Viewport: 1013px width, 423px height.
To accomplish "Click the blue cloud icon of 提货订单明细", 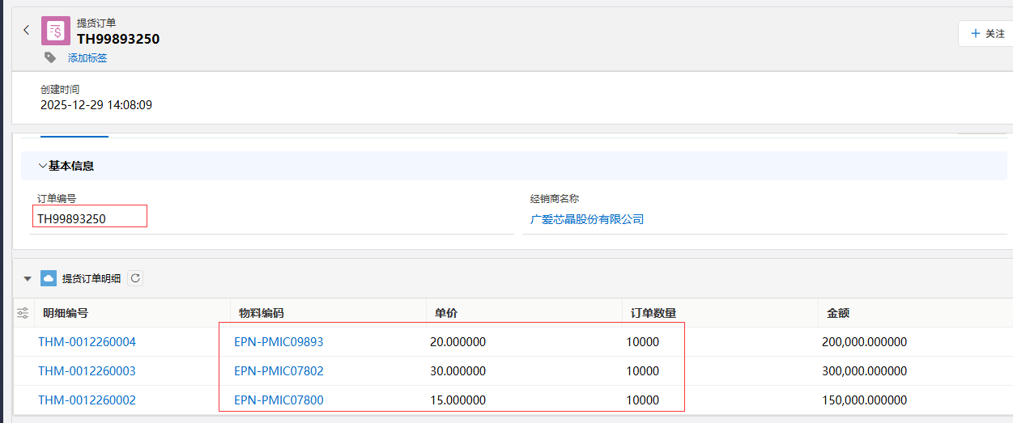I will [49, 278].
